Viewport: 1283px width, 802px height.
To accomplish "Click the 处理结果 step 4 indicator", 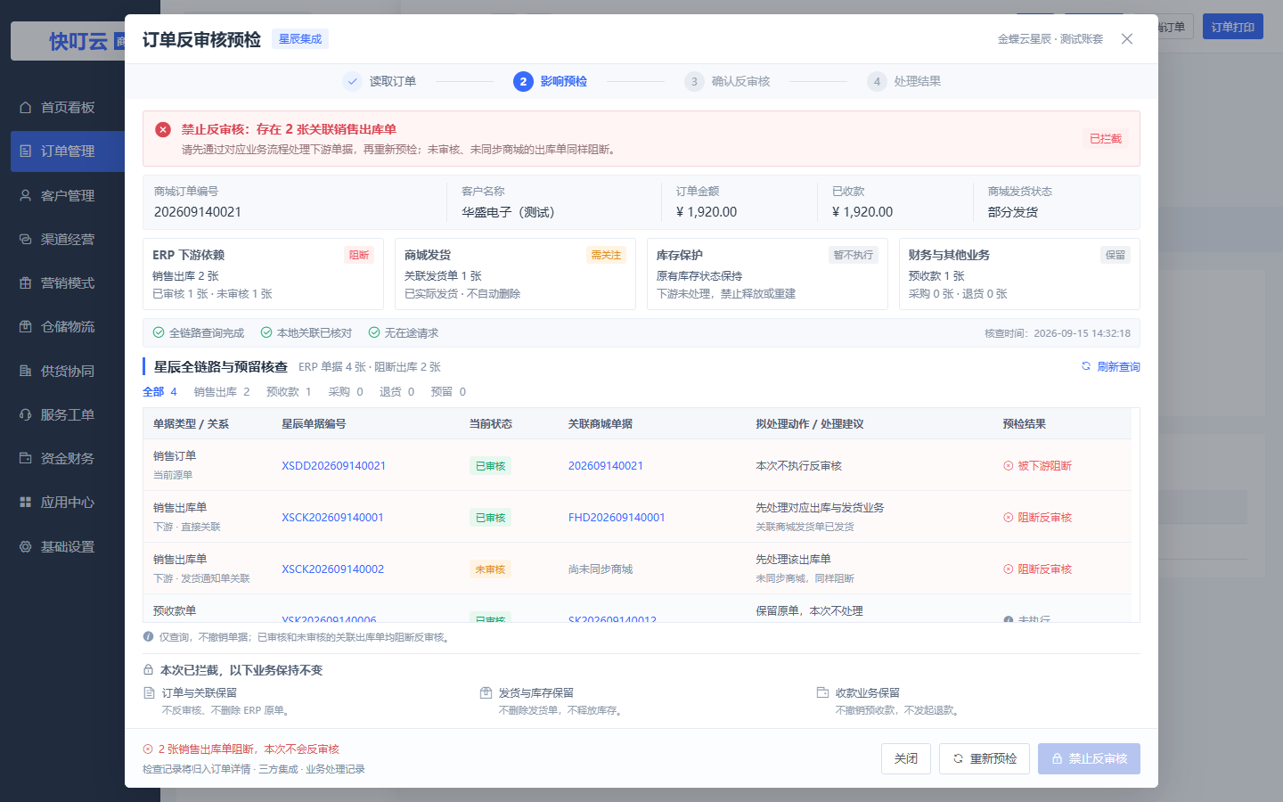I will (904, 81).
